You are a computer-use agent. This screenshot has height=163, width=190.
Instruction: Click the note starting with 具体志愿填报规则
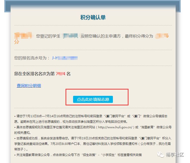tap(93, 130)
